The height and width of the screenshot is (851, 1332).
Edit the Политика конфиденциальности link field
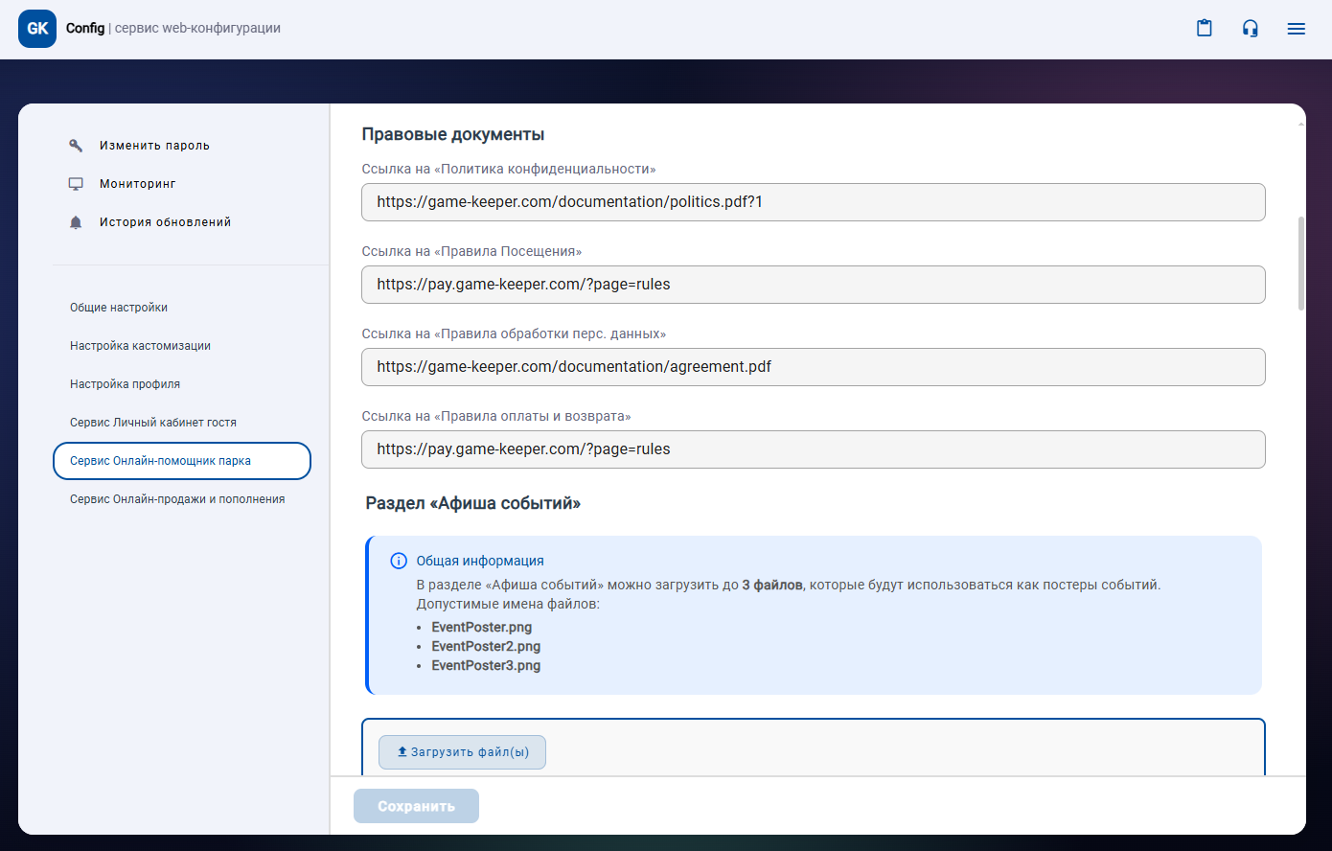(813, 202)
